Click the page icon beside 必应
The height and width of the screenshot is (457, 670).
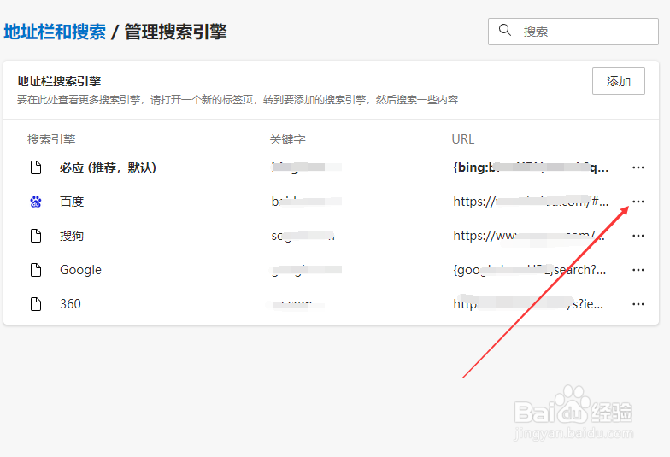click(36, 167)
